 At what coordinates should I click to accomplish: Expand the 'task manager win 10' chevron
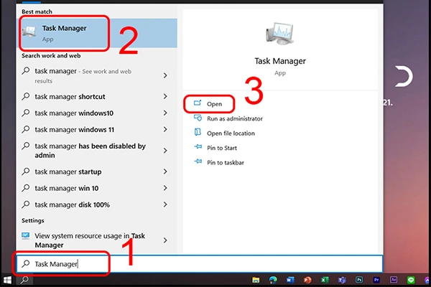[x=165, y=188]
